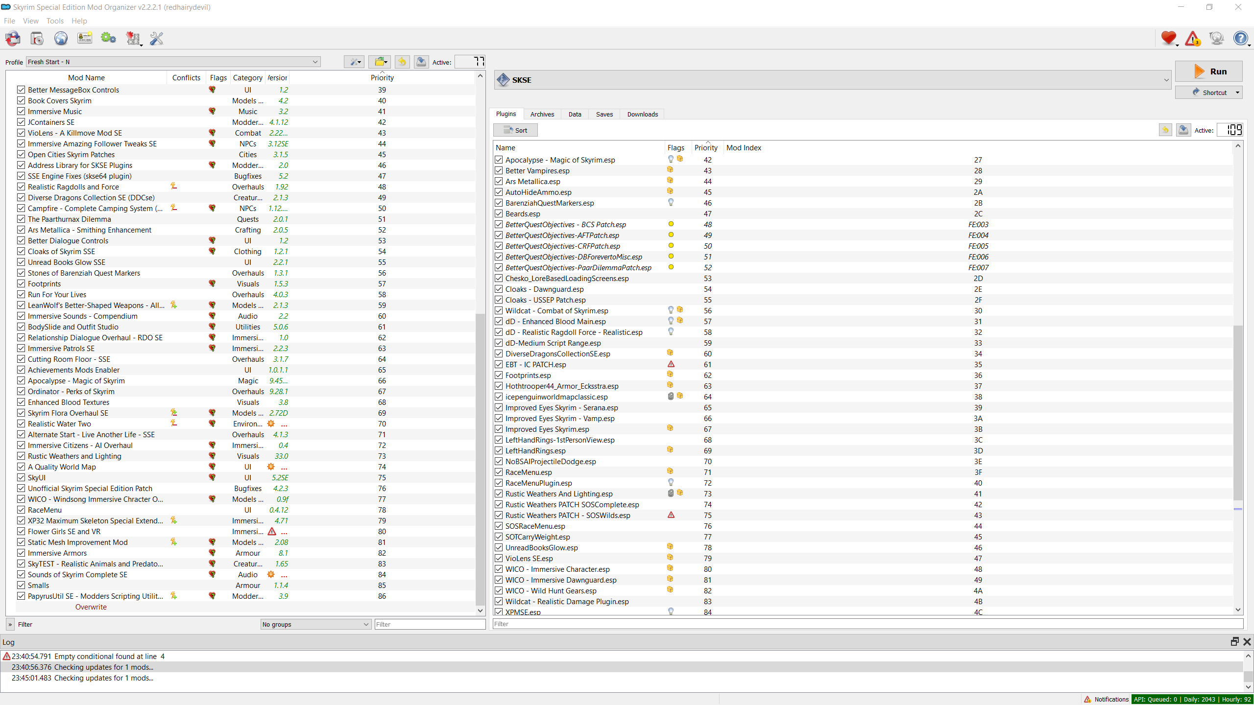Click the restore backup icon above mod list
Image resolution: width=1254 pixels, height=705 pixels.
tap(402, 62)
